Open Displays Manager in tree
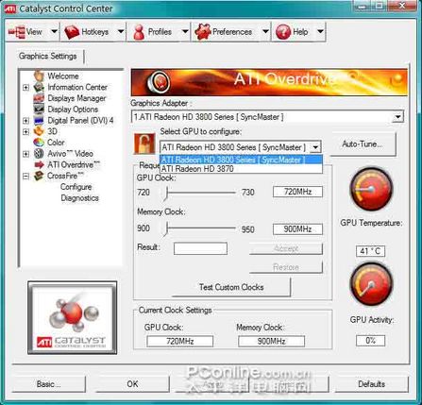 tap(76, 98)
